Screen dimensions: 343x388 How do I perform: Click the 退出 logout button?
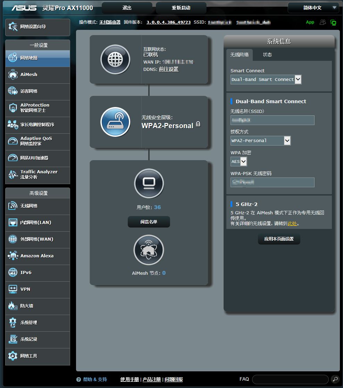127,8
